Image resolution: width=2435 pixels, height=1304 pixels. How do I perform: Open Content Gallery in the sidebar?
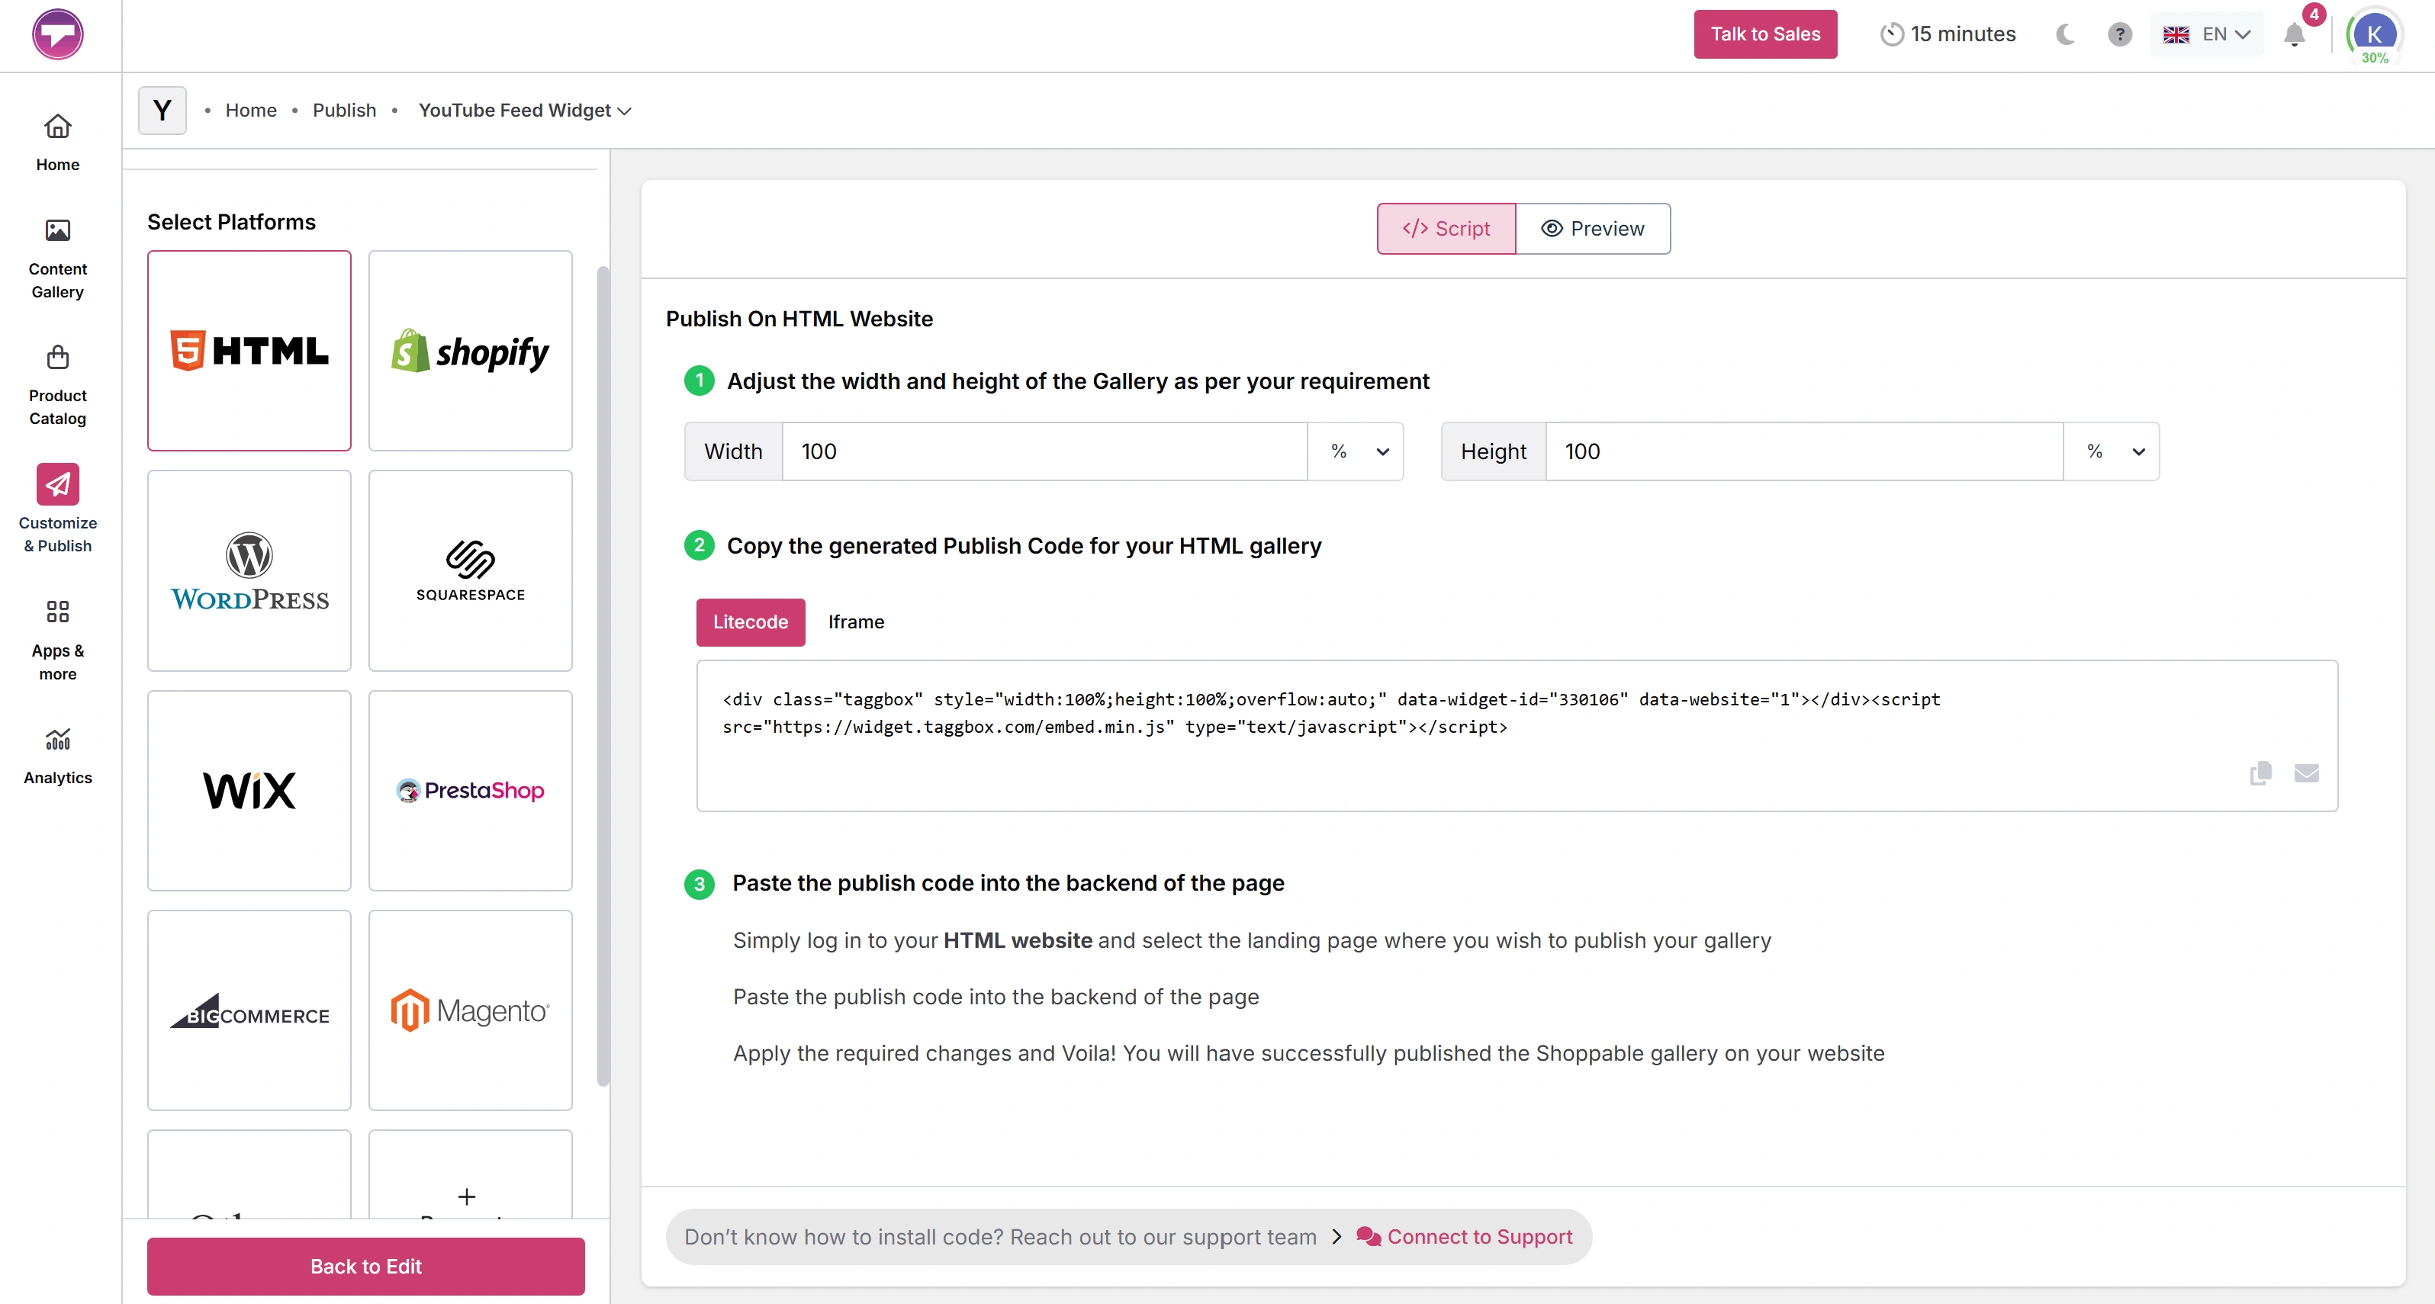pyautogui.click(x=58, y=259)
